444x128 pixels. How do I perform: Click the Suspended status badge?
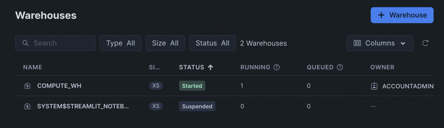point(197,106)
